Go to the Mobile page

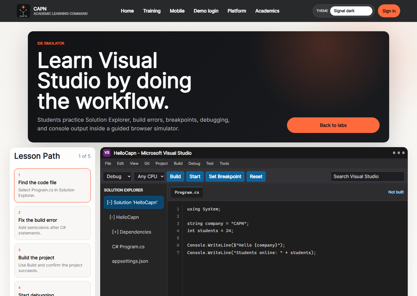(177, 11)
